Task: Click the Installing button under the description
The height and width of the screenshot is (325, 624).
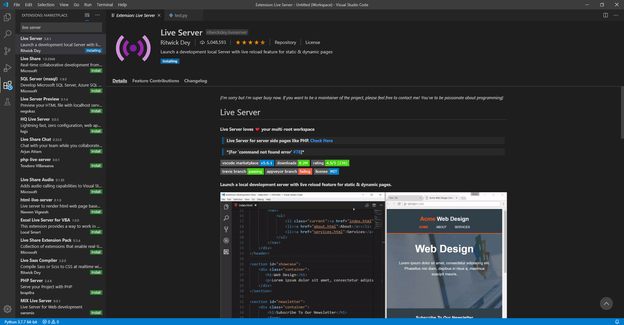Action: 170,61
